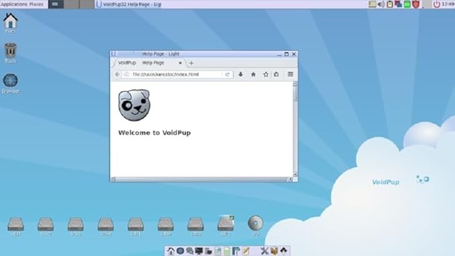
Task: Launch the globe browser in bottom dock
Action: (x=180, y=251)
